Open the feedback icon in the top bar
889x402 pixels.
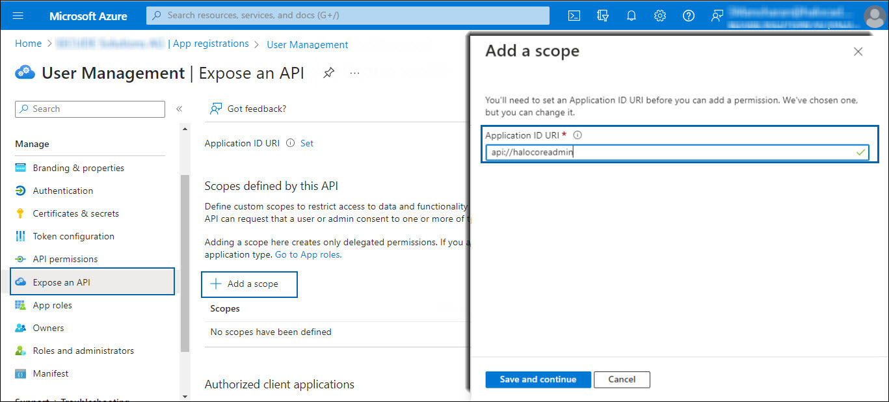coord(717,15)
